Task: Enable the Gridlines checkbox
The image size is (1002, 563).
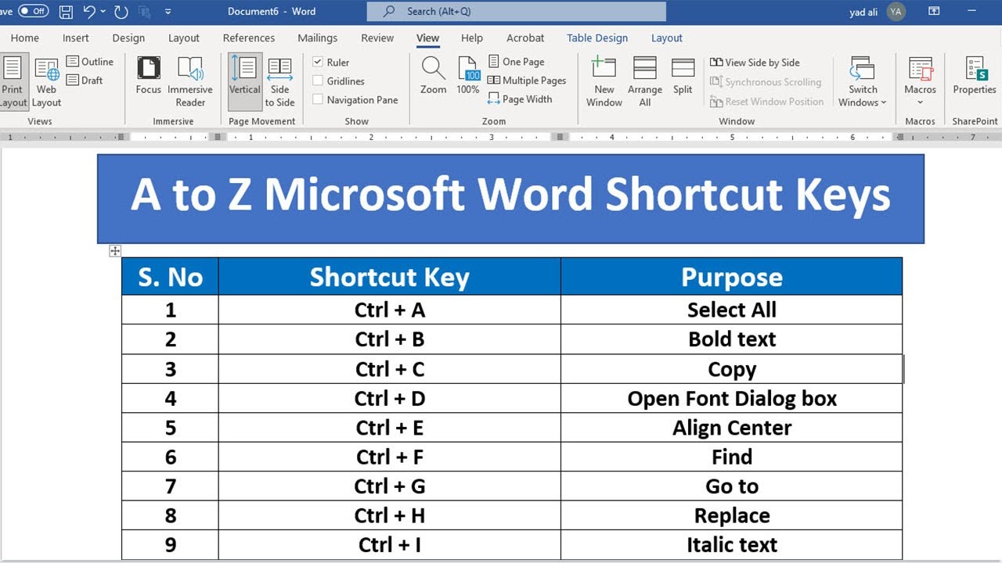Action: point(318,81)
